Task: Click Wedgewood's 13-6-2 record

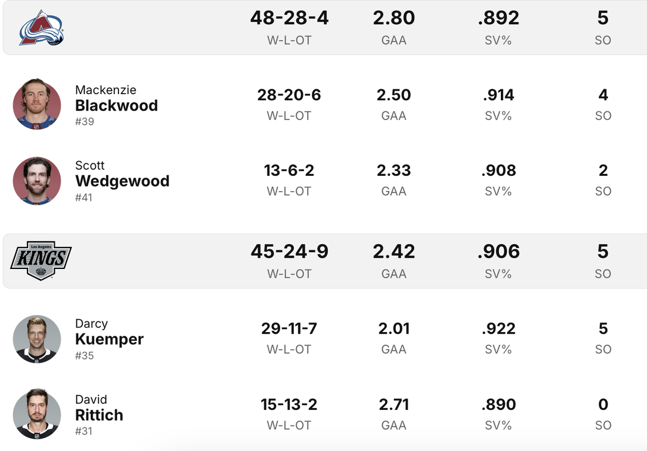Action: [x=289, y=170]
